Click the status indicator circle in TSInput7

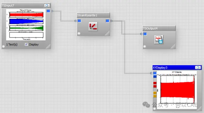tap(3, 46)
